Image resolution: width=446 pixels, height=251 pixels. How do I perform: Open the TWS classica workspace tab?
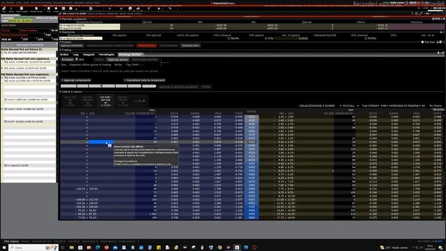click(11, 241)
